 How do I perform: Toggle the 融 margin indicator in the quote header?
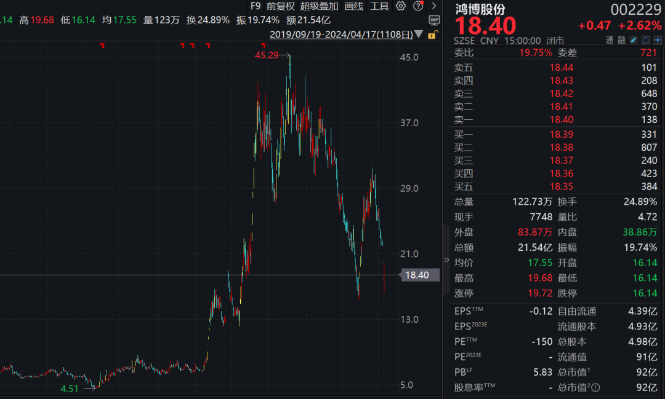coord(622,41)
